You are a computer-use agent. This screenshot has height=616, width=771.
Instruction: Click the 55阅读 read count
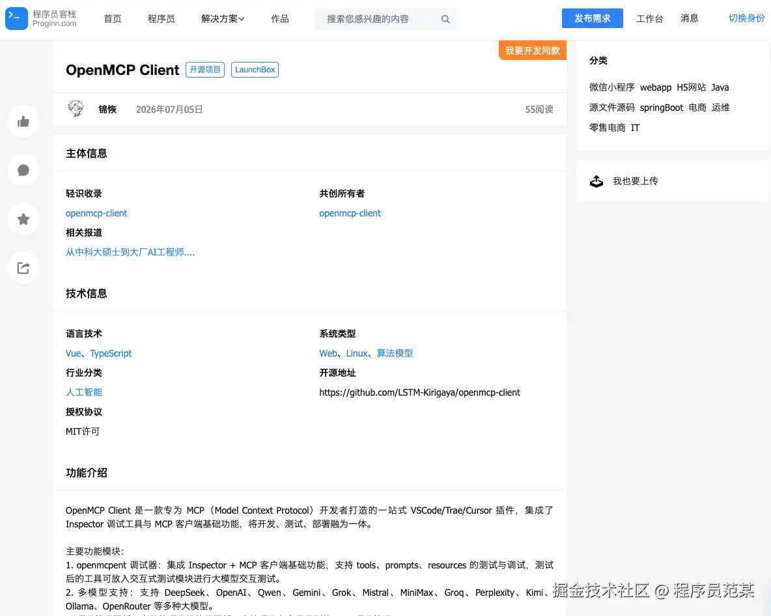click(x=539, y=110)
